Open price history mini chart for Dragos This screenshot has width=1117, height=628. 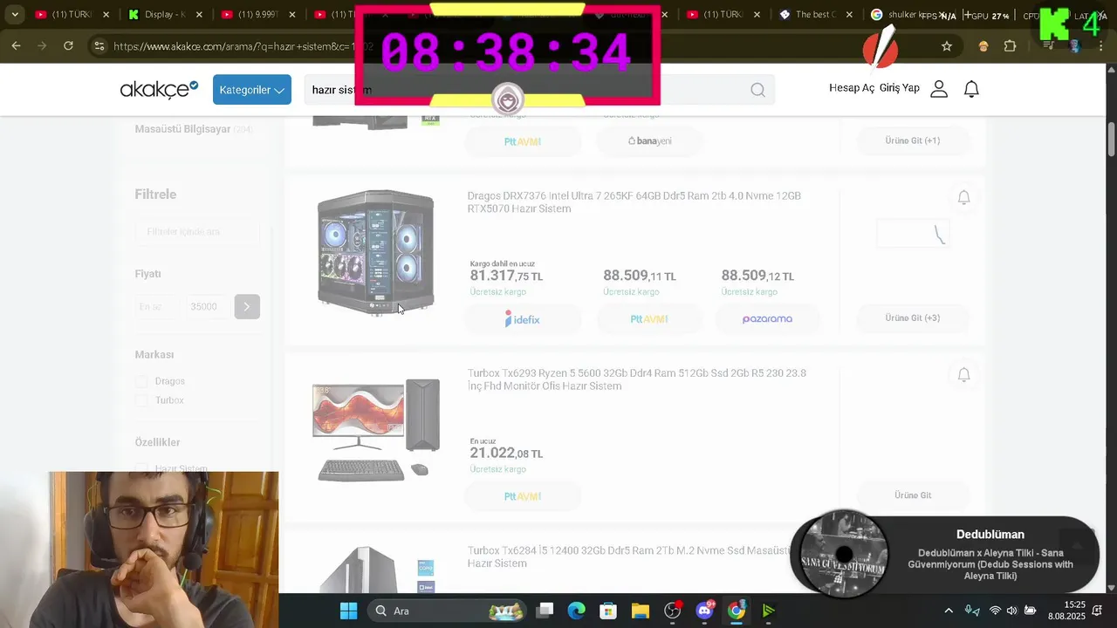pos(913,234)
